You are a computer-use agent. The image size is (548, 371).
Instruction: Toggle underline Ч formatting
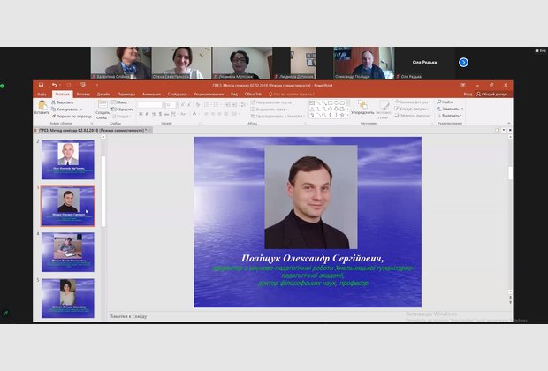pos(154,114)
